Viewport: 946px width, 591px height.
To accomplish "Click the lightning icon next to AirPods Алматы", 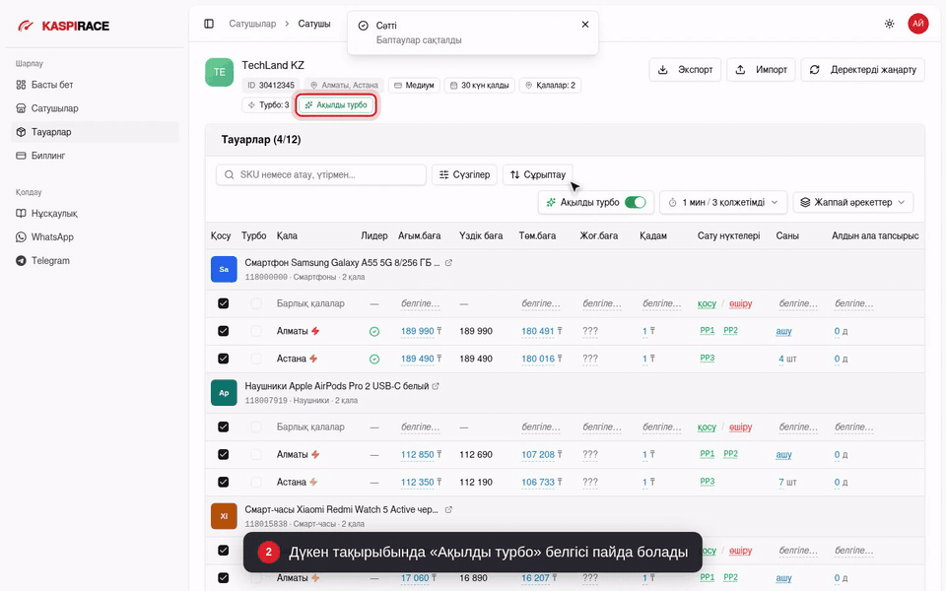I will [x=315, y=454].
